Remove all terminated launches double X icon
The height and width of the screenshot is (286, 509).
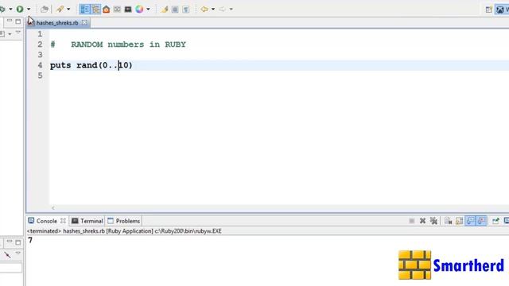[x=433, y=221]
